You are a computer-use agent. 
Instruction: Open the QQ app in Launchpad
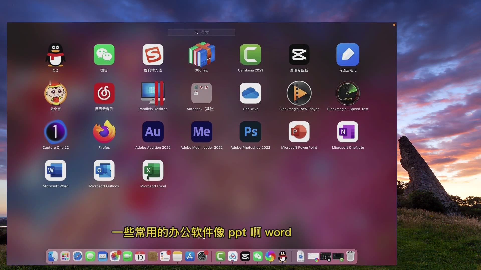pos(55,55)
